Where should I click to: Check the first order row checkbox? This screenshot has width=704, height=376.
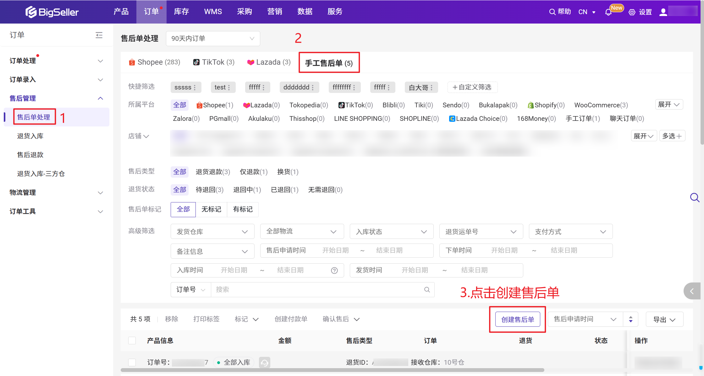click(132, 363)
